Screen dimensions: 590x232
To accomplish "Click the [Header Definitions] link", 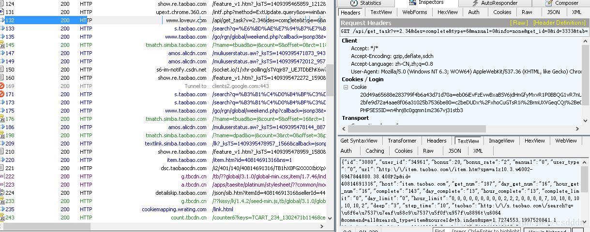I will [x=559, y=23].
